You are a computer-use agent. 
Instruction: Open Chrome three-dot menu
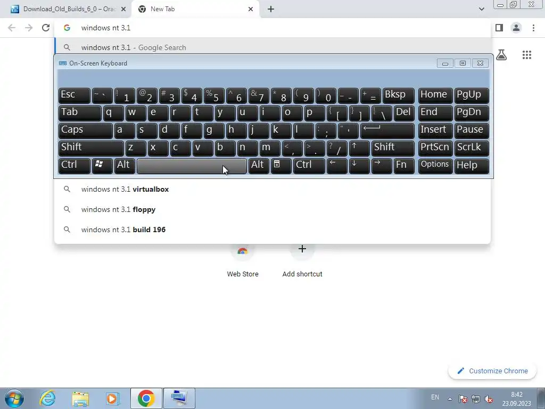tap(533, 28)
